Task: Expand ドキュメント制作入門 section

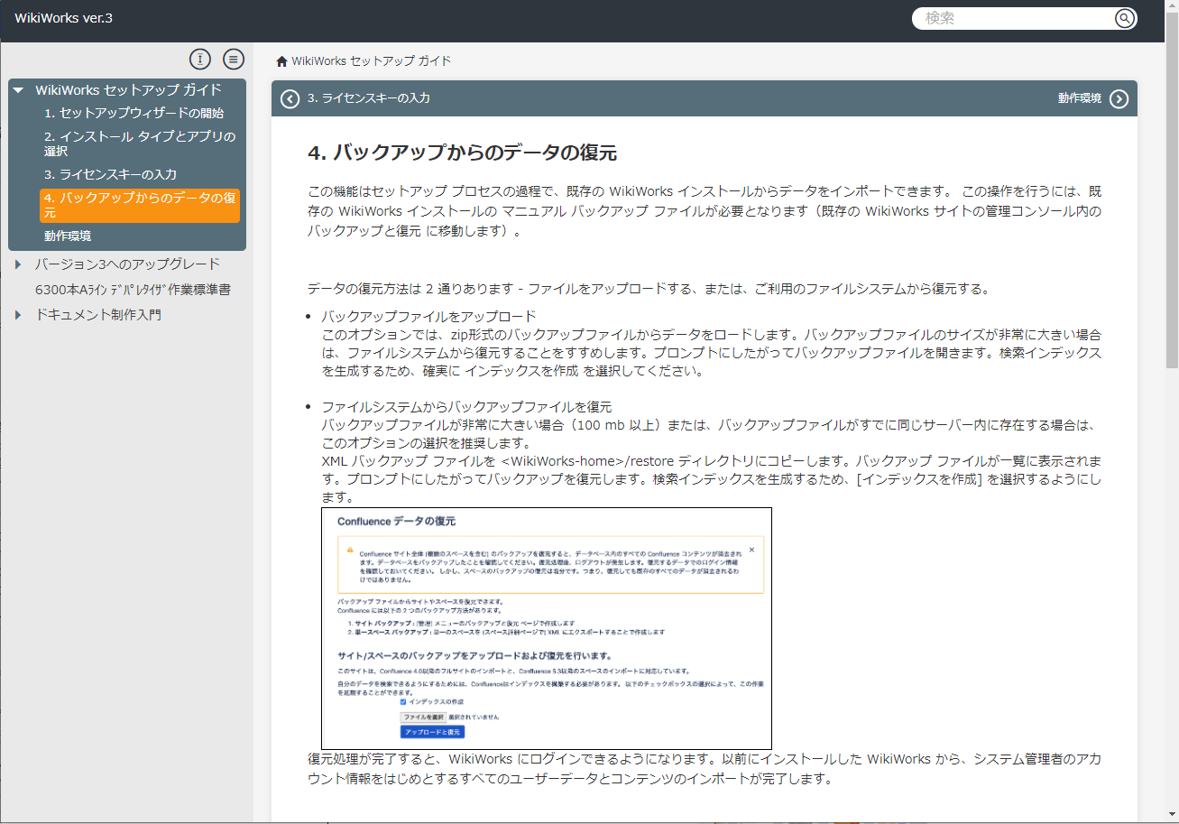Action: pos(19,315)
